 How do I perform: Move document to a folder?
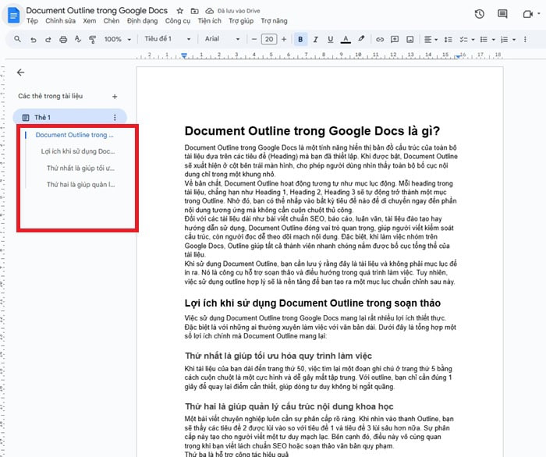pyautogui.click(x=195, y=11)
